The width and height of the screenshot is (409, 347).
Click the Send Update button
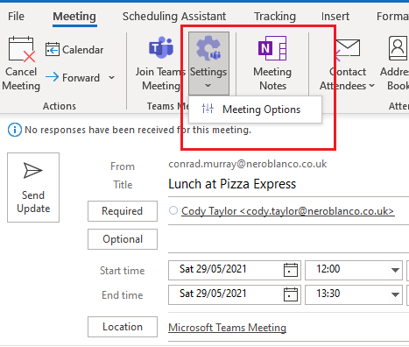coord(33,188)
